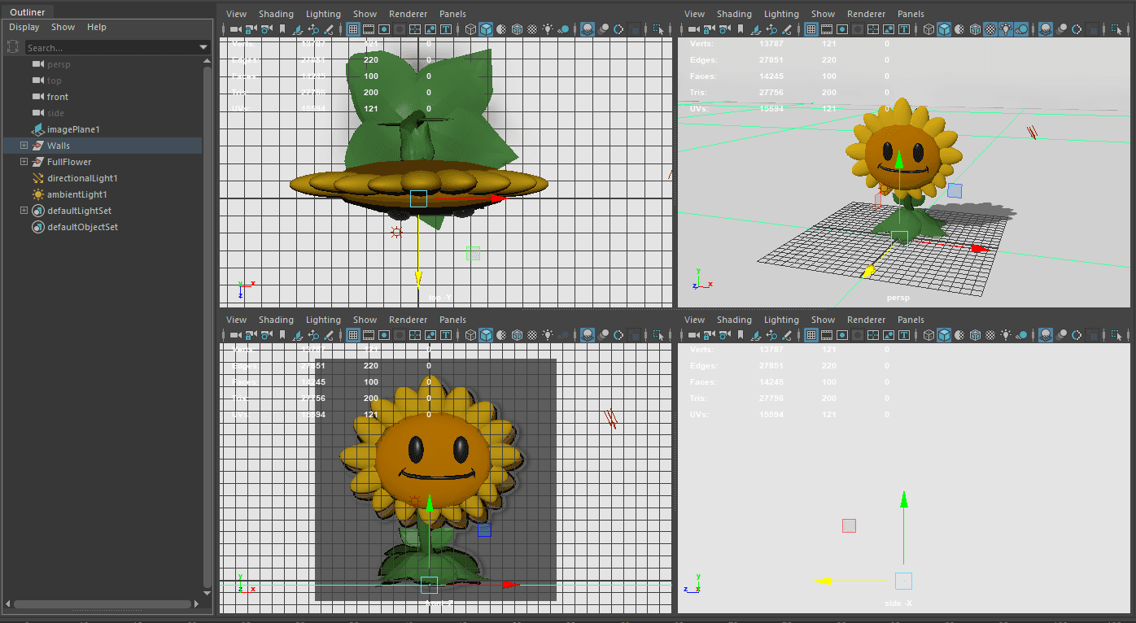1136x623 pixels.
Task: Click Lock Camera icon in top view panel
Action: [x=251, y=29]
